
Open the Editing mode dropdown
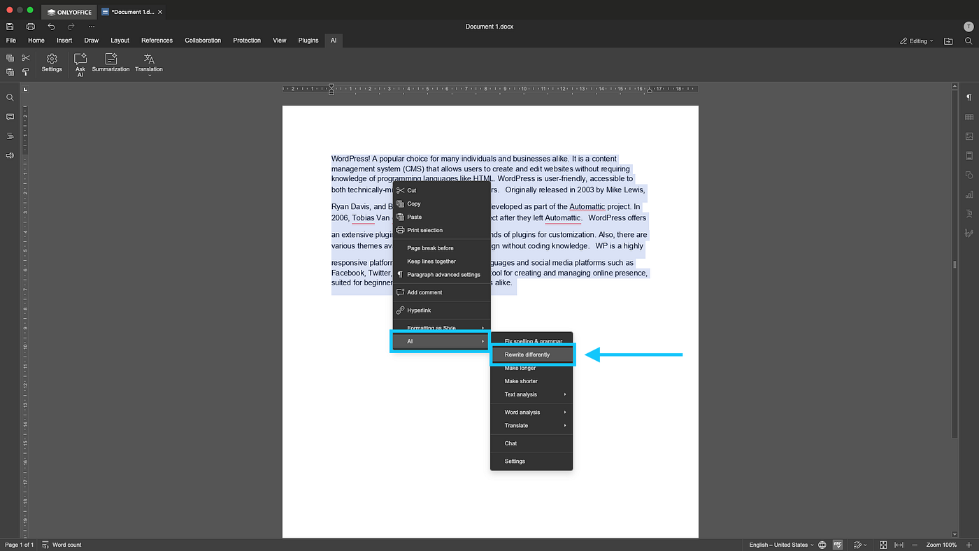point(917,41)
